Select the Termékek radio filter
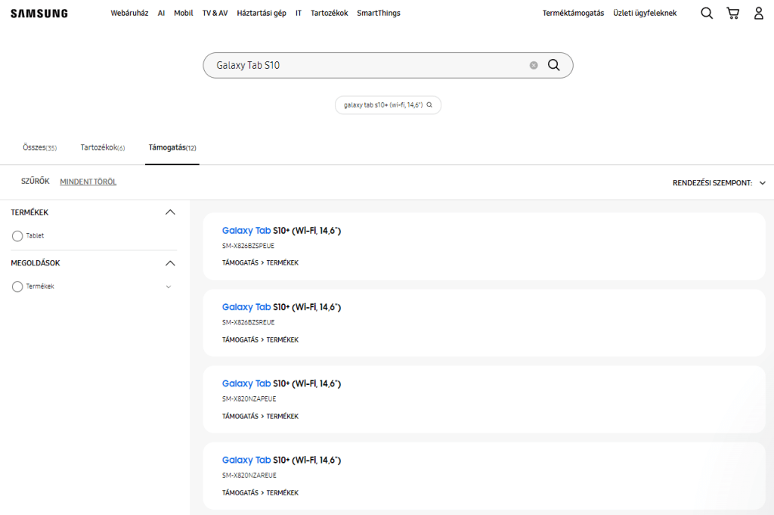 17,287
